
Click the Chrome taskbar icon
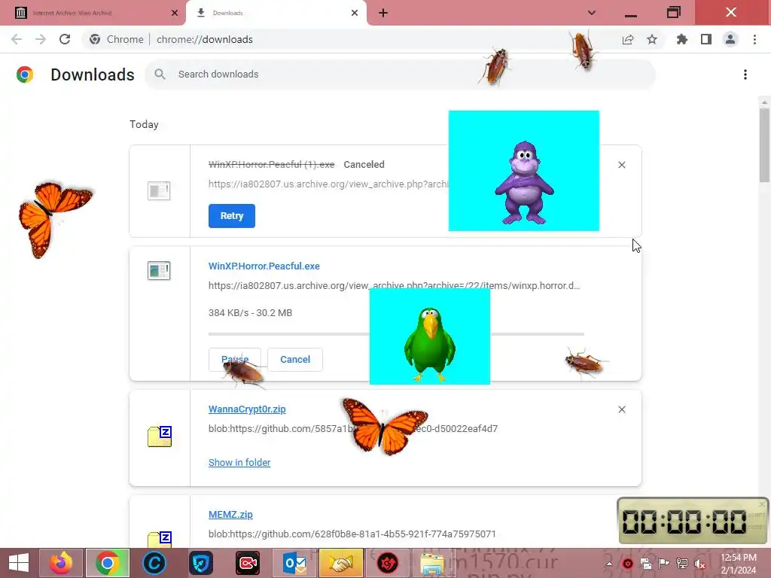pyautogui.click(x=108, y=563)
